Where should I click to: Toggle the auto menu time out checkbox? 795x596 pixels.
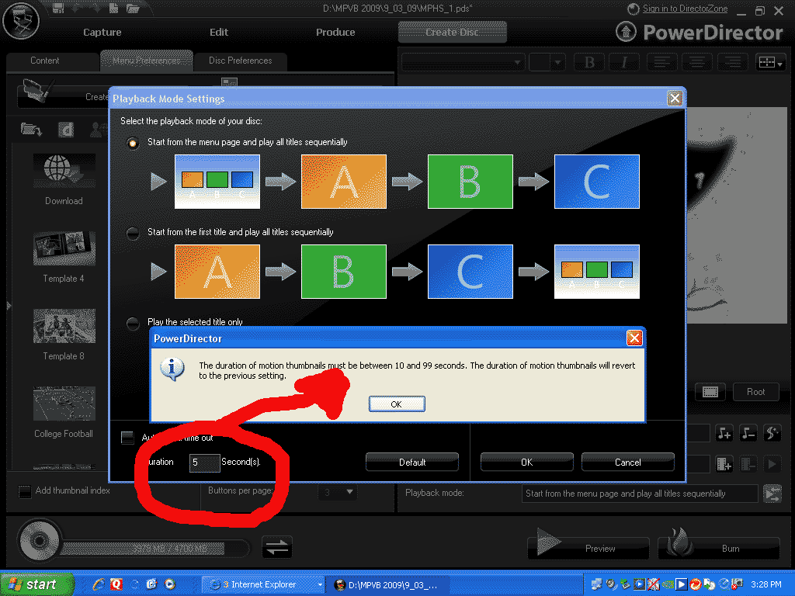point(127,438)
